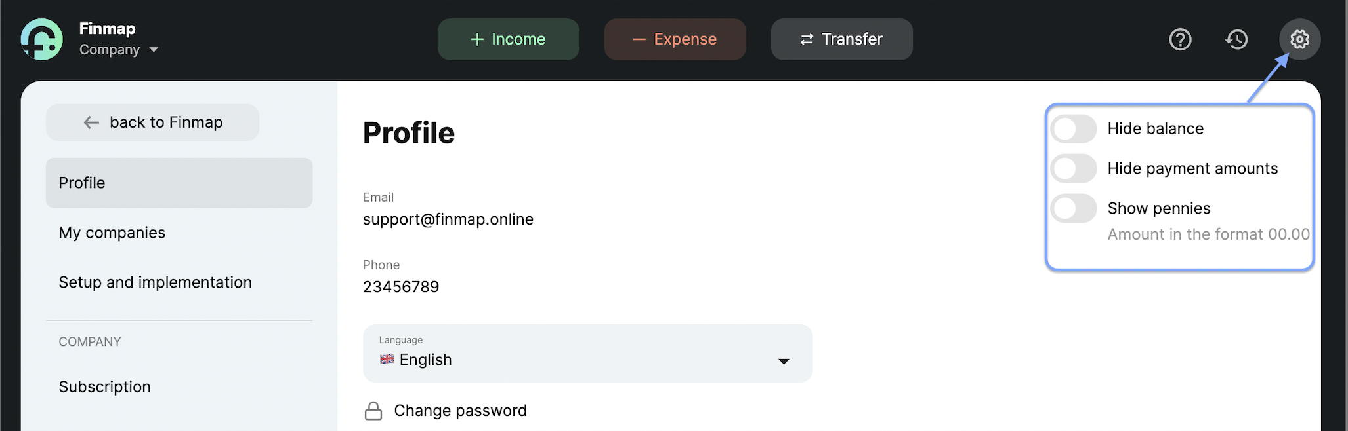Toggle the Hide balance switch
Image resolution: width=1348 pixels, height=431 pixels.
point(1074,129)
